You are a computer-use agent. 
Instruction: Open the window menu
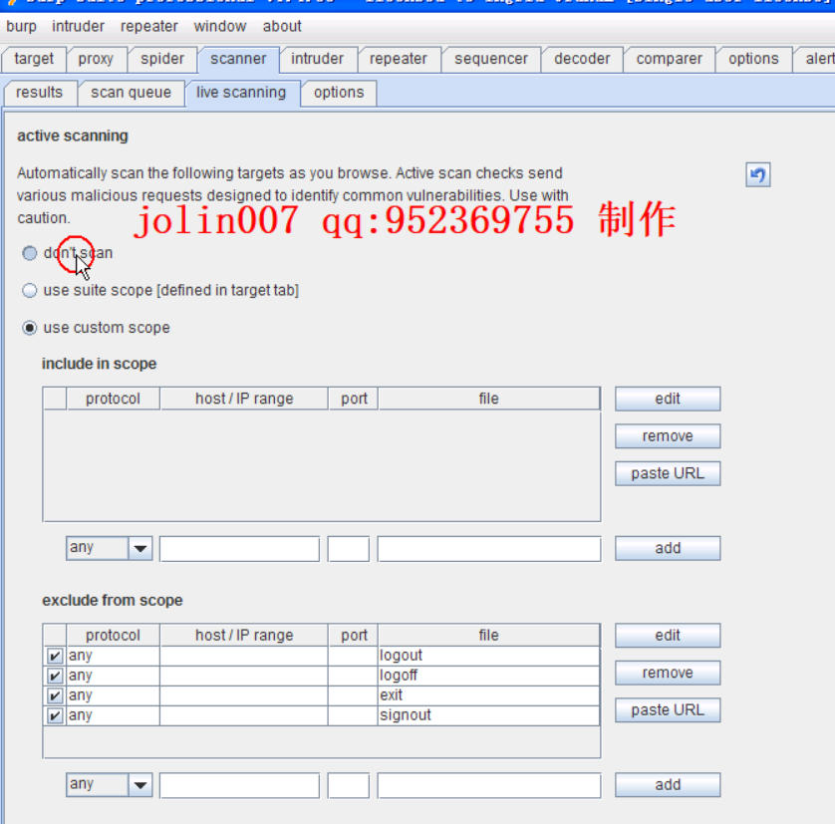220,26
